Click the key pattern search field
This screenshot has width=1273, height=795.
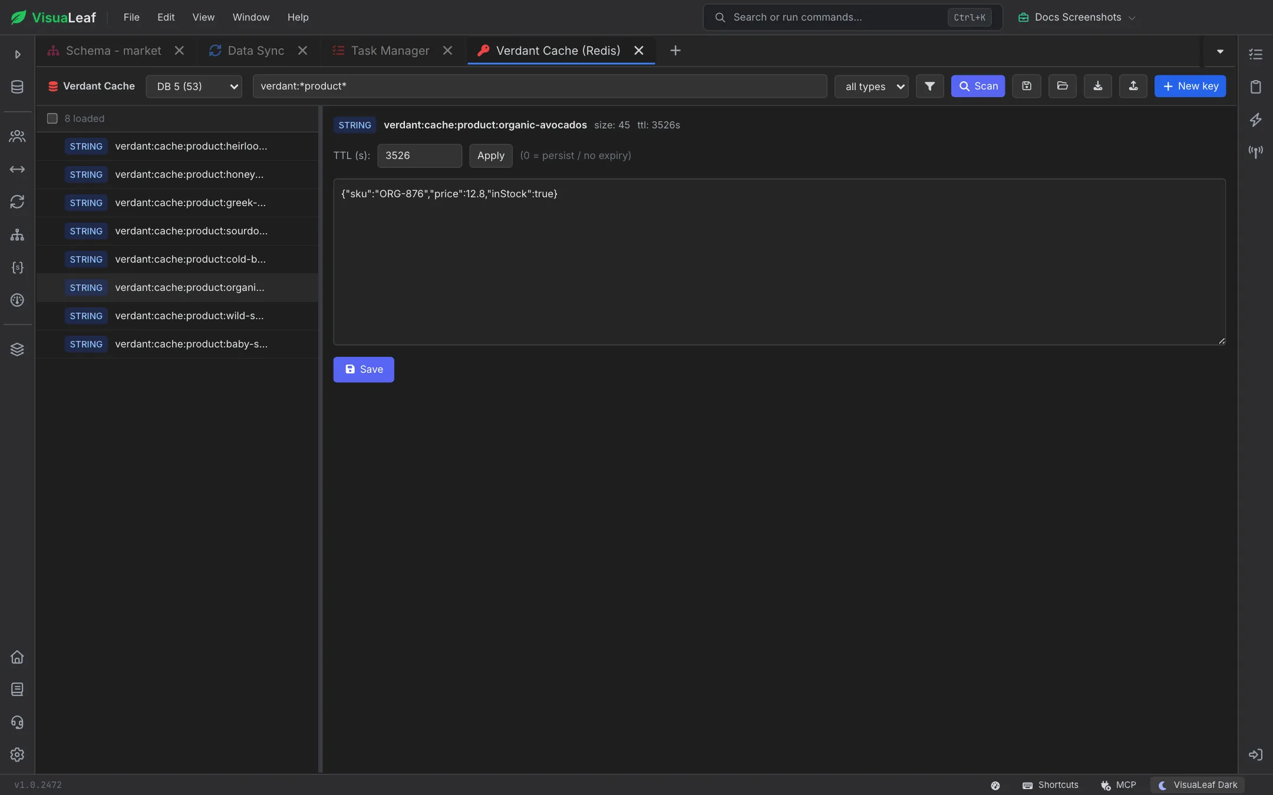coord(539,86)
